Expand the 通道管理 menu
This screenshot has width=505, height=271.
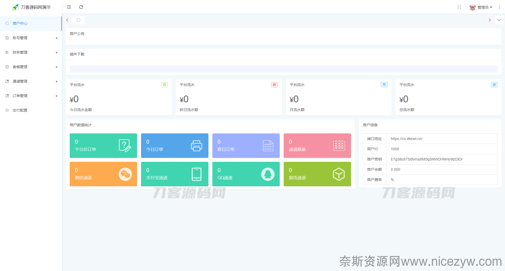pos(31,81)
